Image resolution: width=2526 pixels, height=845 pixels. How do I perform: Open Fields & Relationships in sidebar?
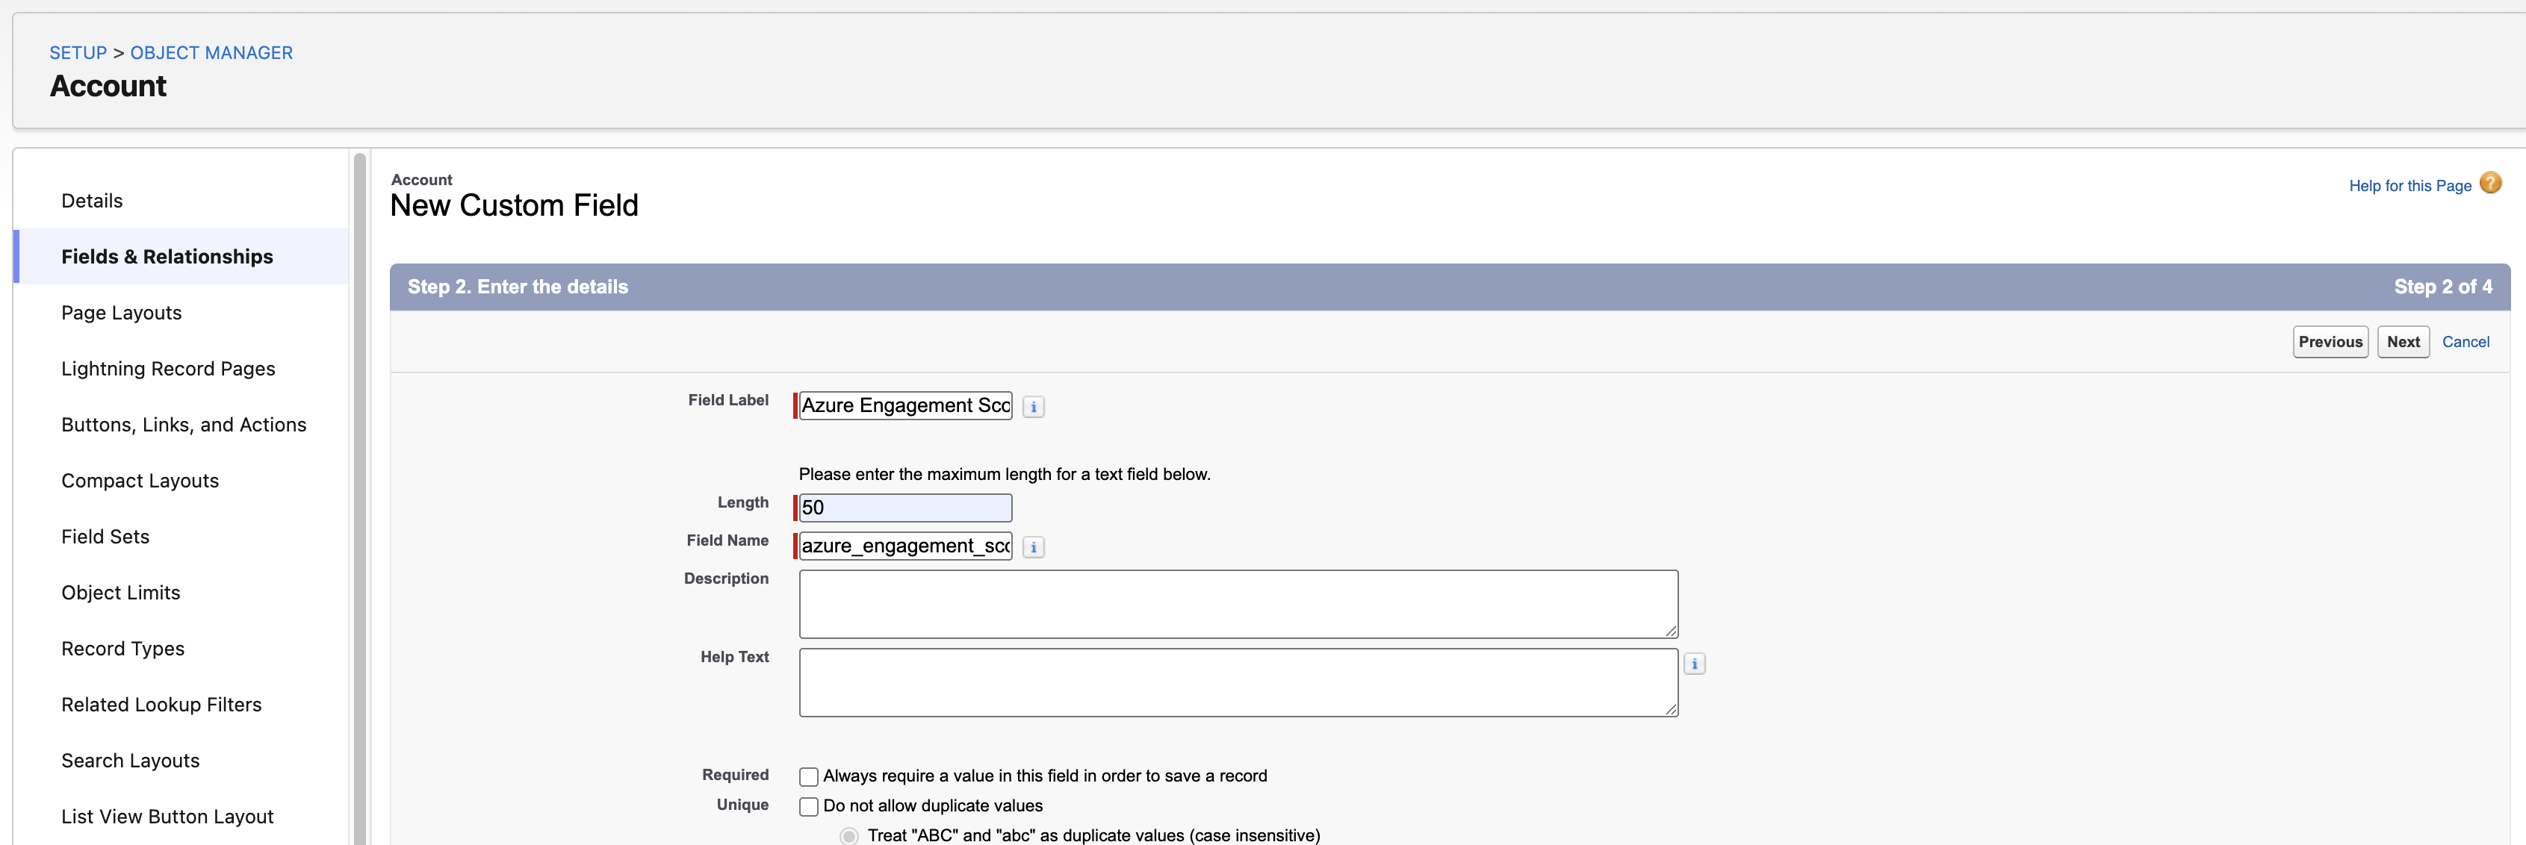(167, 257)
